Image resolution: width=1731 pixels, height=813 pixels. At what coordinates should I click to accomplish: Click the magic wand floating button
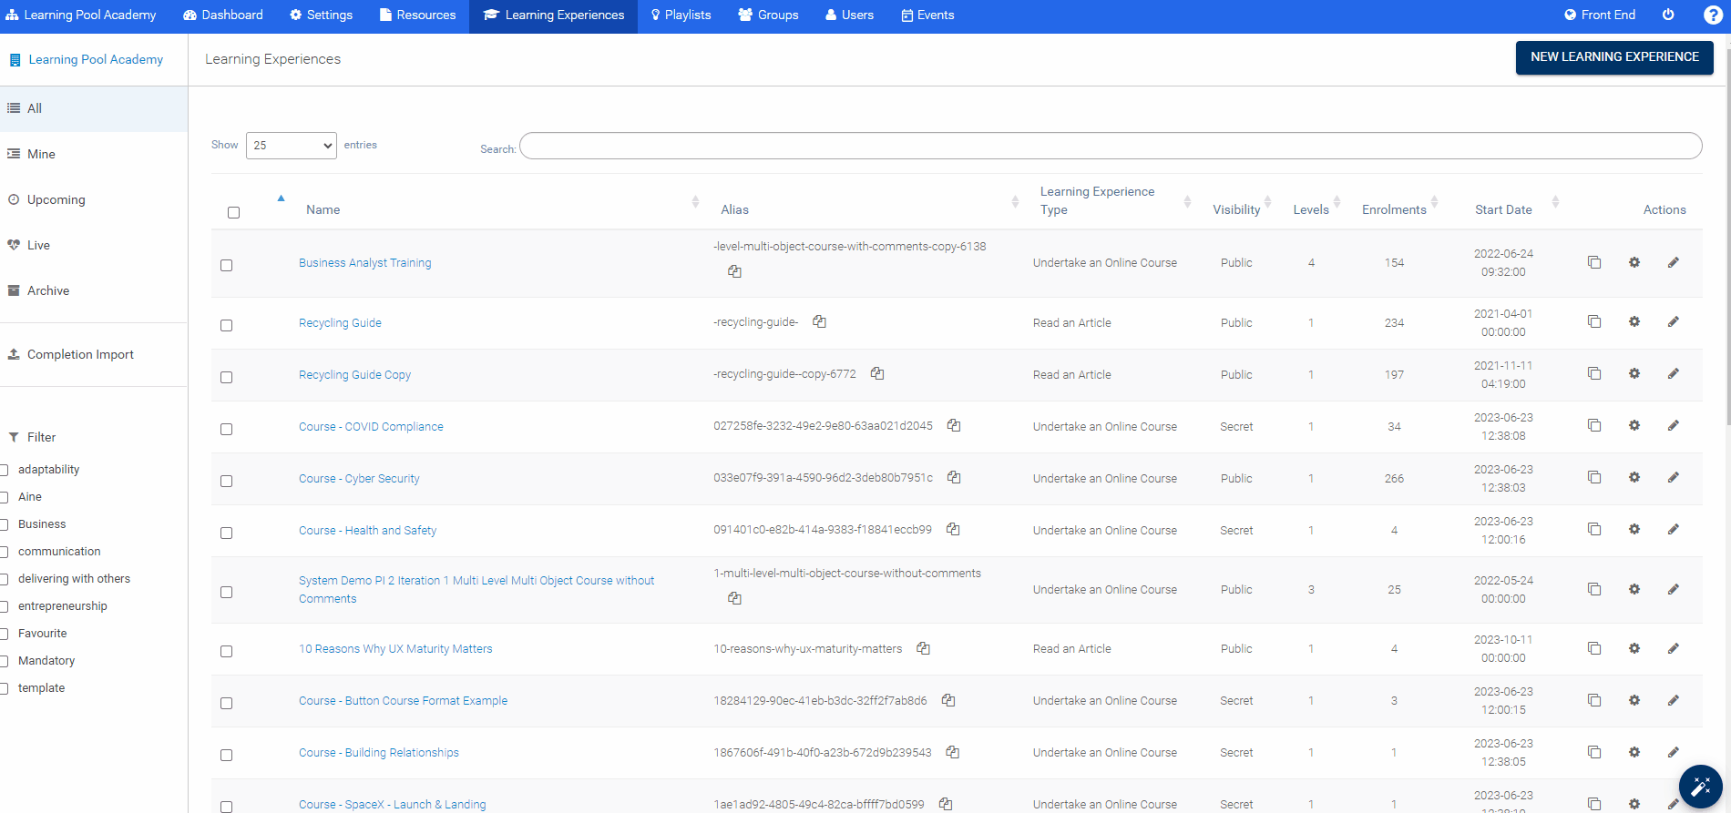pyautogui.click(x=1700, y=787)
